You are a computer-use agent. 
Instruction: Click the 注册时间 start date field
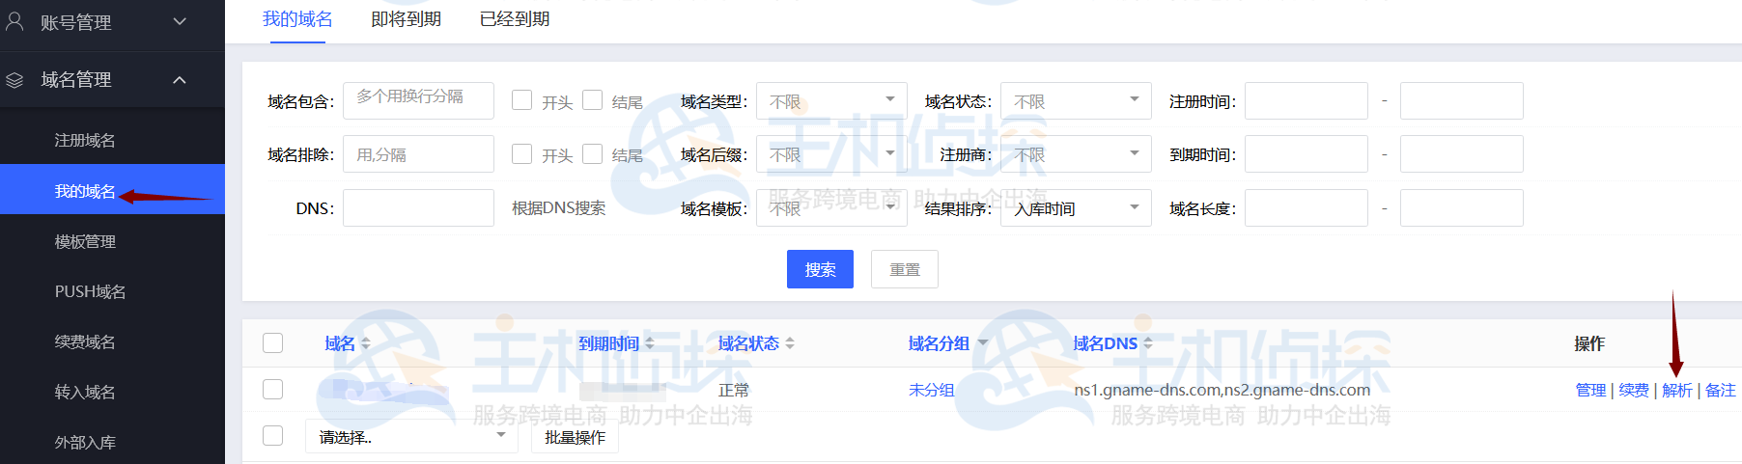click(x=1306, y=100)
